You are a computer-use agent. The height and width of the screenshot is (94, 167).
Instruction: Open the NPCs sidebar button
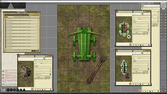(x=163, y=28)
